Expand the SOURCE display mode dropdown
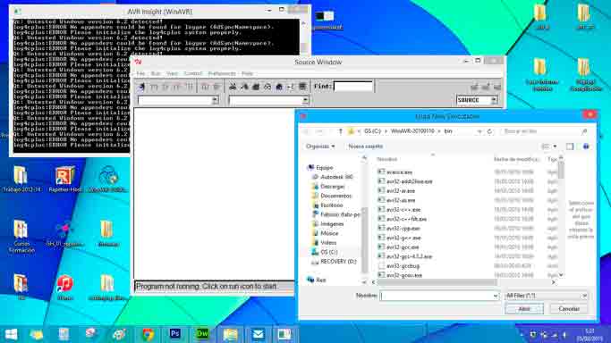The width and height of the screenshot is (611, 343). click(494, 100)
